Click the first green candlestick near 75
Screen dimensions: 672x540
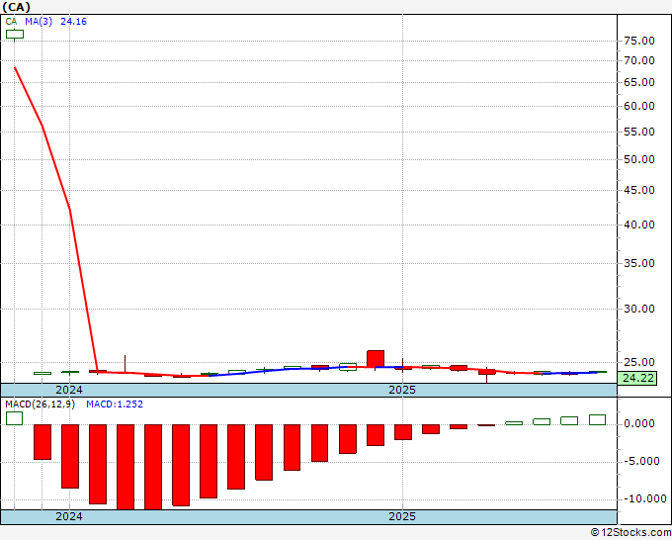[x=15, y=35]
